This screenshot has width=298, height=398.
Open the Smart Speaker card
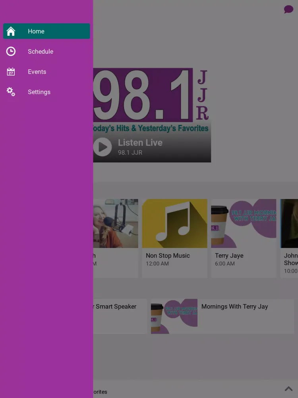(x=120, y=316)
